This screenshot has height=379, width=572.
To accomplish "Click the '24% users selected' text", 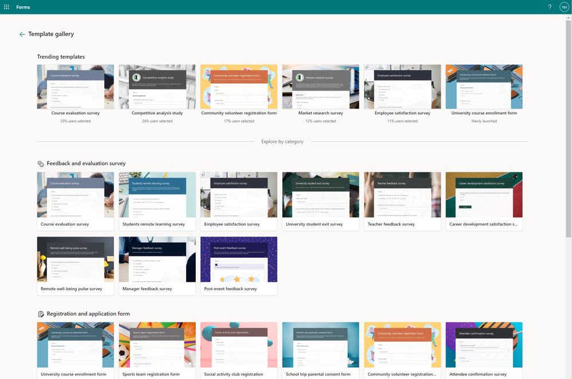I will 157,121.
